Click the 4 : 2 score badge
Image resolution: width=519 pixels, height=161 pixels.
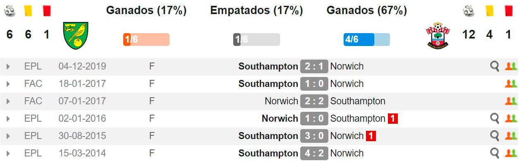point(314,153)
